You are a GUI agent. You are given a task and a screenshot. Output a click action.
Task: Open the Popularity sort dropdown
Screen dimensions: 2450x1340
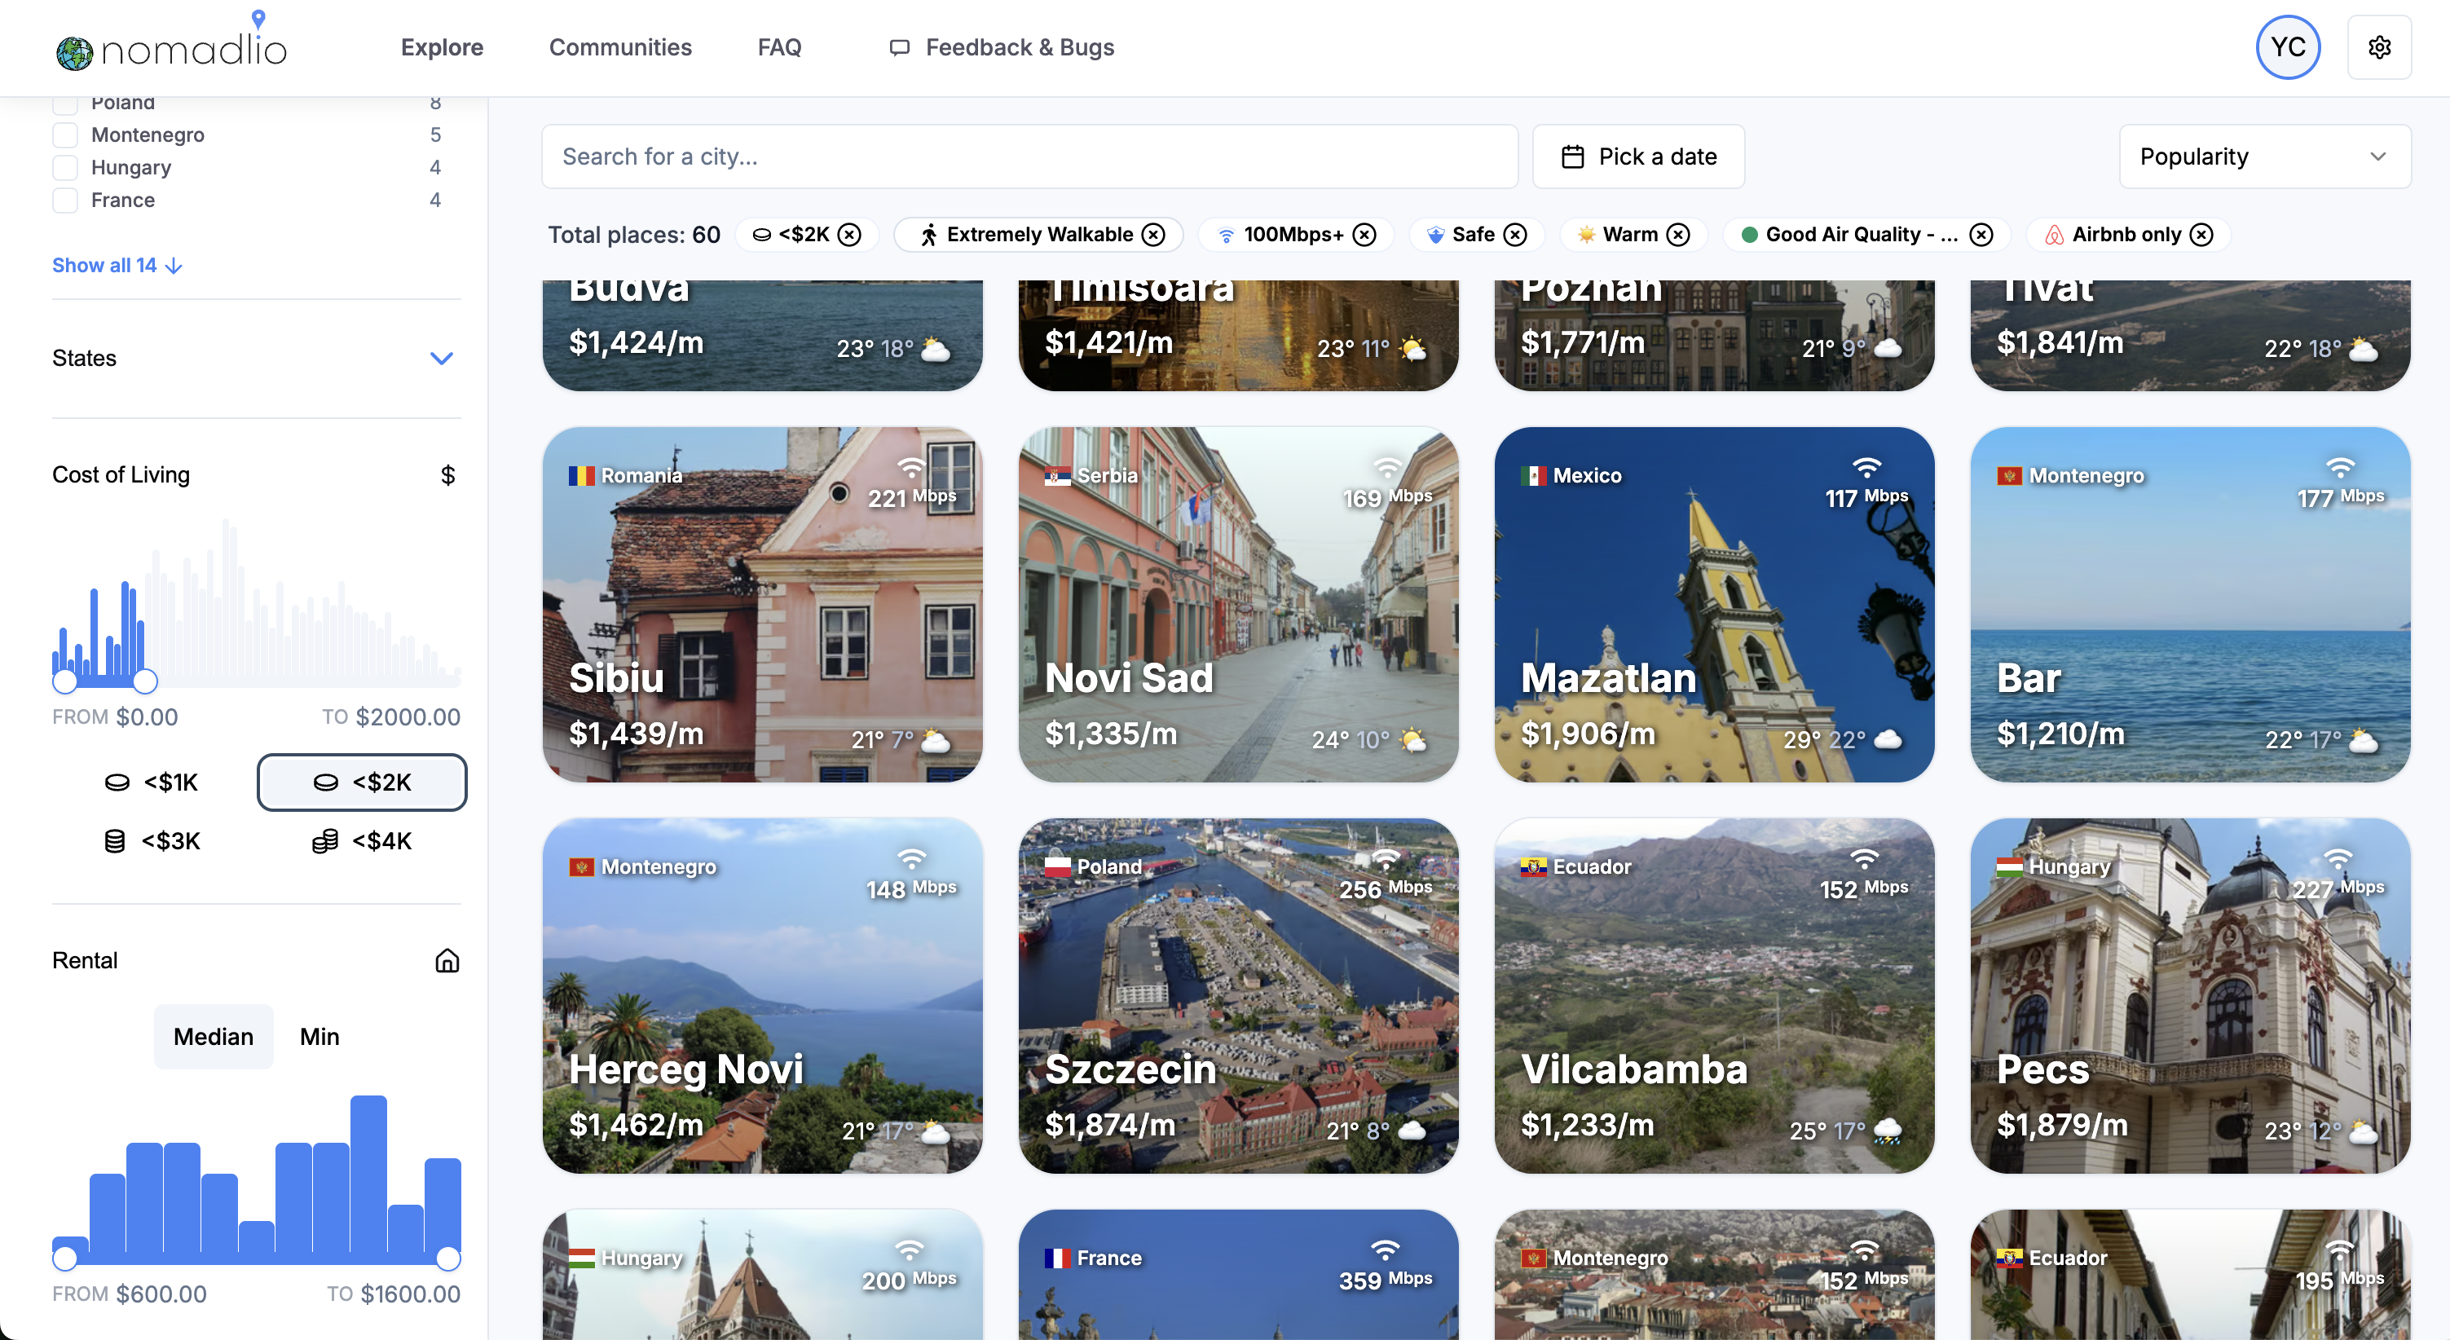tap(2264, 157)
